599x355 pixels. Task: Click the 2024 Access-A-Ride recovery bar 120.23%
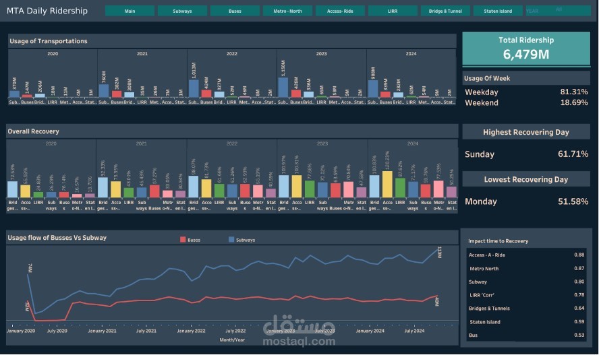click(387, 185)
